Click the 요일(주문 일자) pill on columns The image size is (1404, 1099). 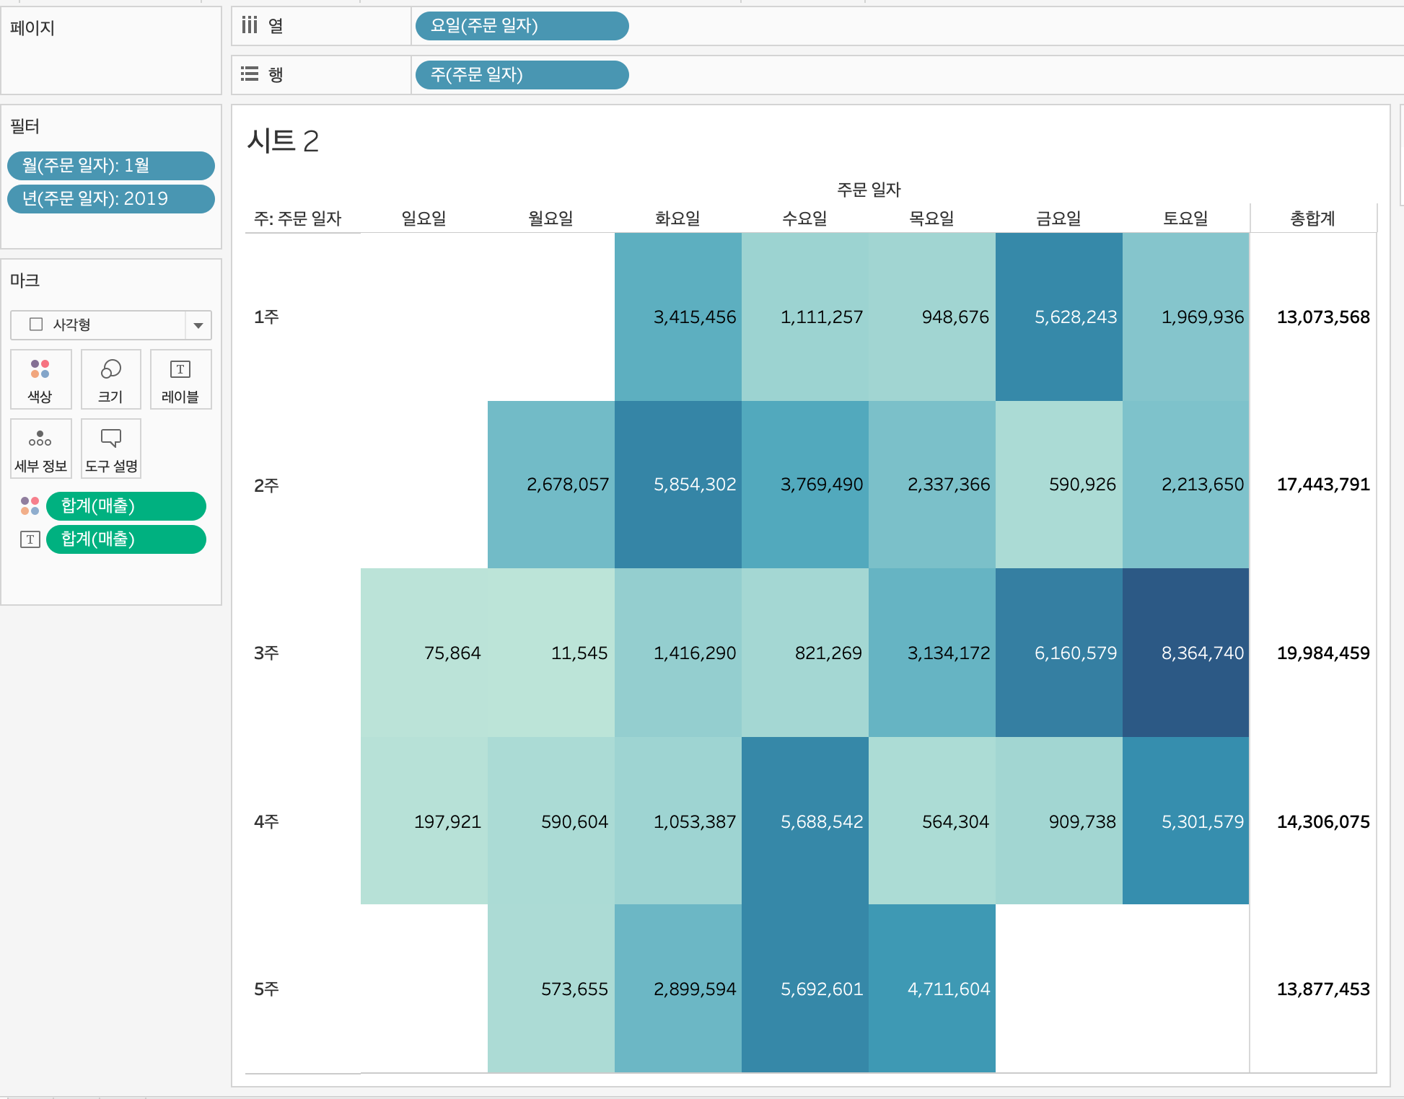[x=521, y=26]
